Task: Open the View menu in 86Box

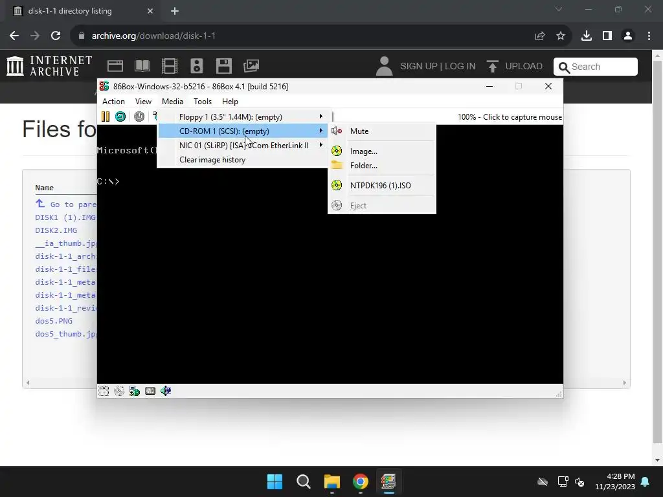Action: [x=143, y=102]
